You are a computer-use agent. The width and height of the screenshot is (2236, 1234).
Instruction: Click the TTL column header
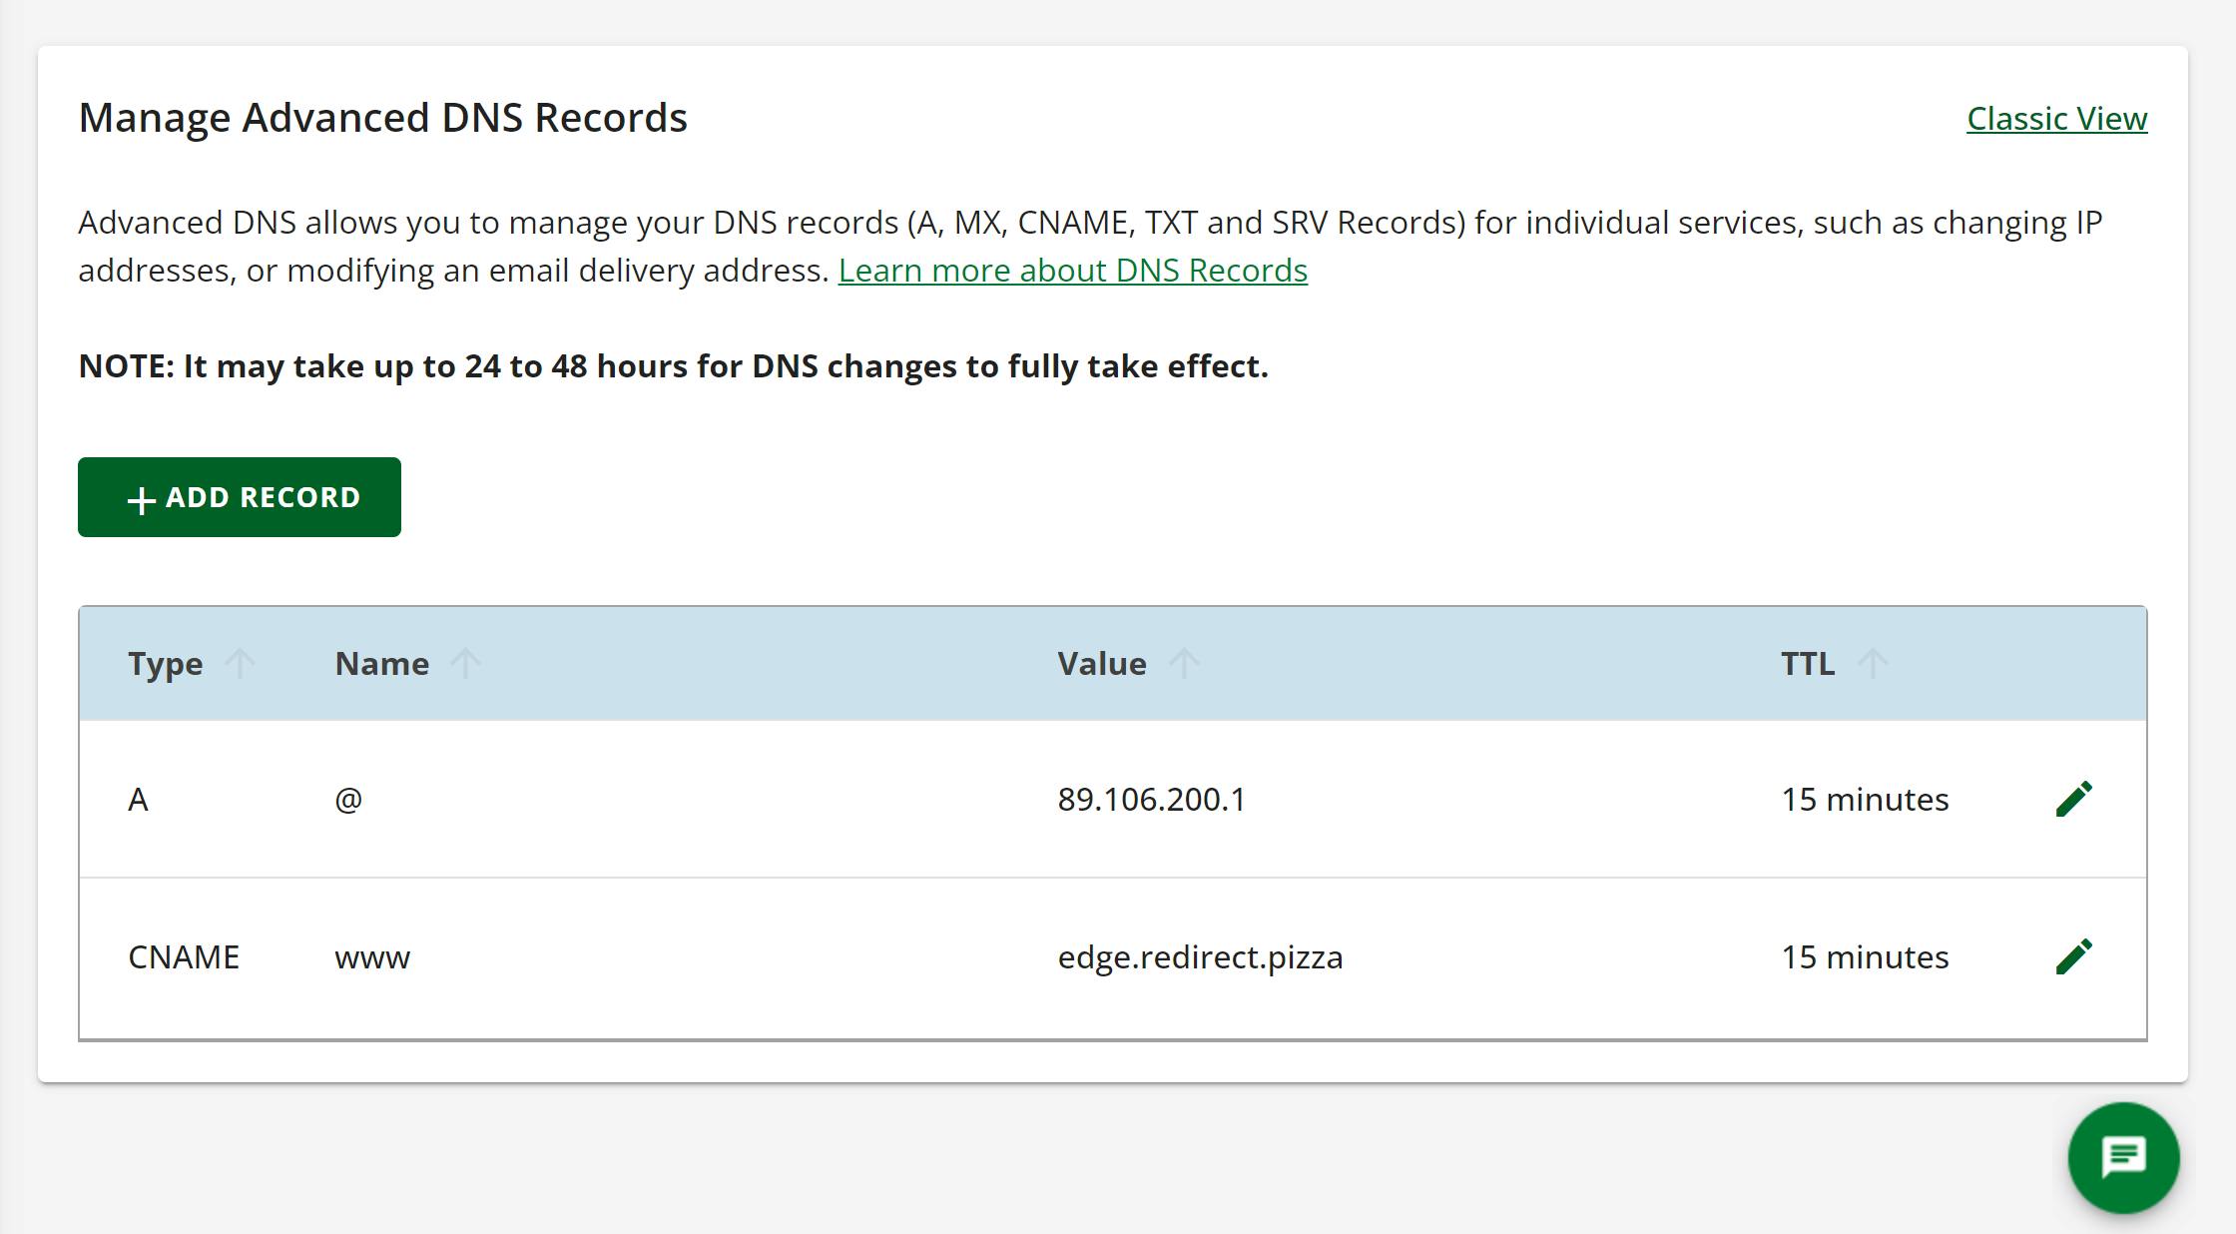click(1808, 663)
